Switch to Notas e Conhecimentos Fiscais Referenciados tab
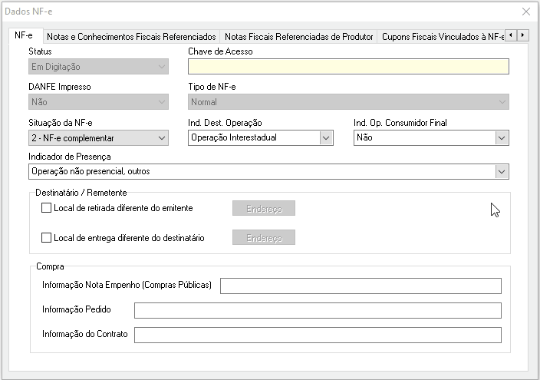The height and width of the screenshot is (380, 540). click(x=131, y=36)
